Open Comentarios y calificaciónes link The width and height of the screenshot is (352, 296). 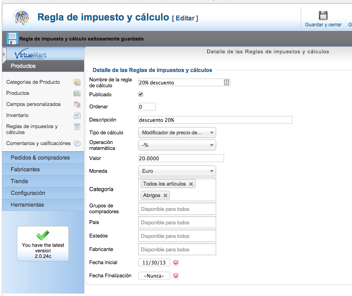tap(38, 143)
